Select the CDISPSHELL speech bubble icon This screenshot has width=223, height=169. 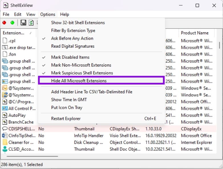pos(5,128)
